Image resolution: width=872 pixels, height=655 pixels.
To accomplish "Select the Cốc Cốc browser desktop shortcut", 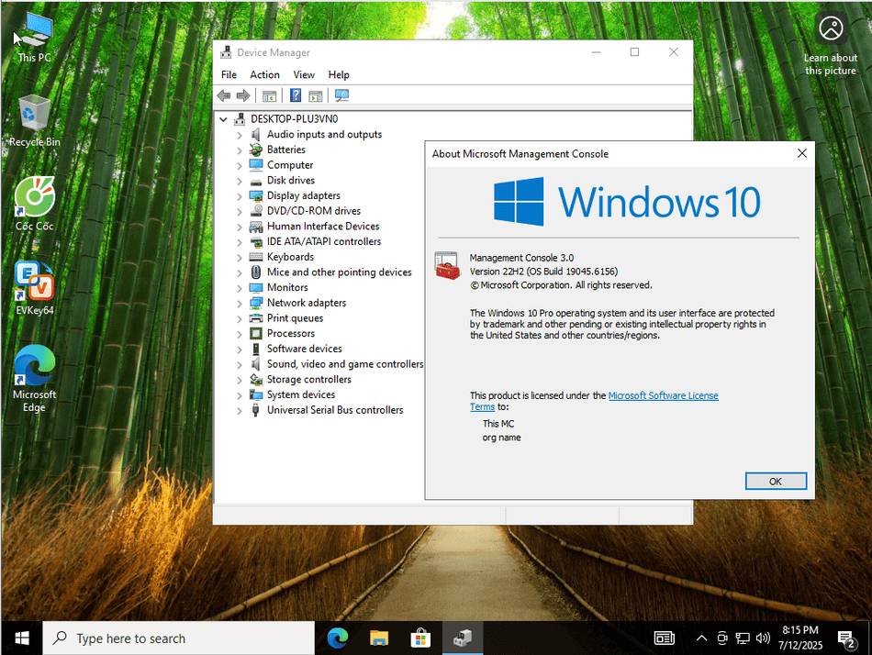I will pyautogui.click(x=35, y=204).
